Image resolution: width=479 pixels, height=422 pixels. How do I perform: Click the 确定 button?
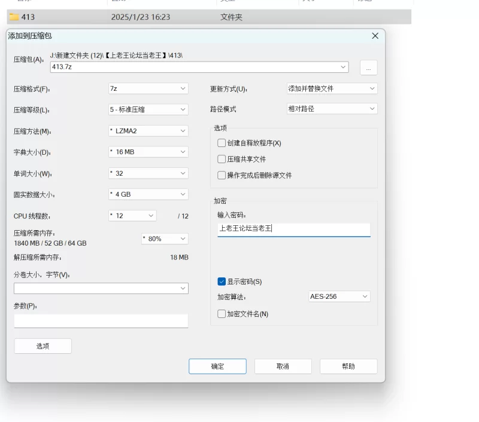coord(217,366)
